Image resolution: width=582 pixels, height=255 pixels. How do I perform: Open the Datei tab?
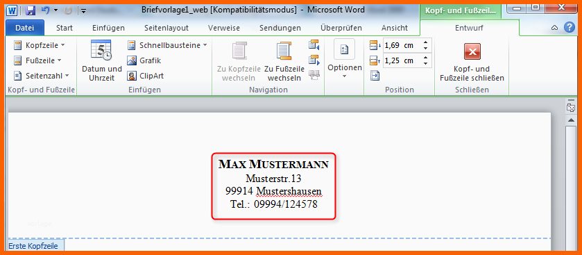(25, 28)
